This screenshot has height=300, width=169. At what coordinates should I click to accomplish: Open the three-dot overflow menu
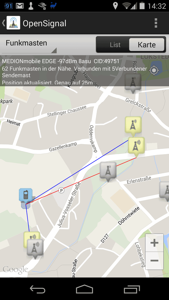tap(156, 23)
